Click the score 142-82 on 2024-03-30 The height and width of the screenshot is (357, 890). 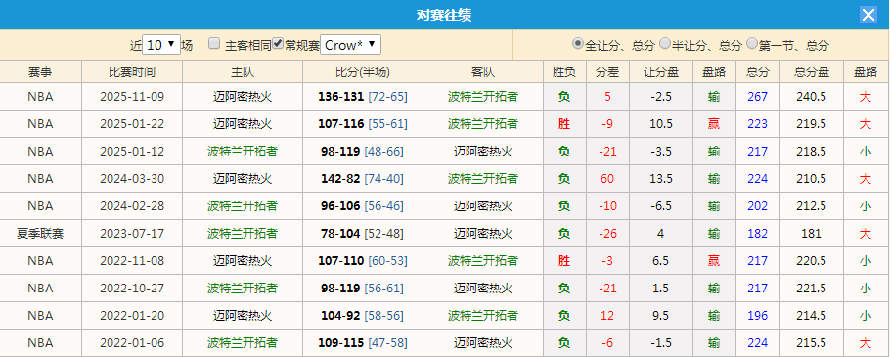(x=340, y=179)
